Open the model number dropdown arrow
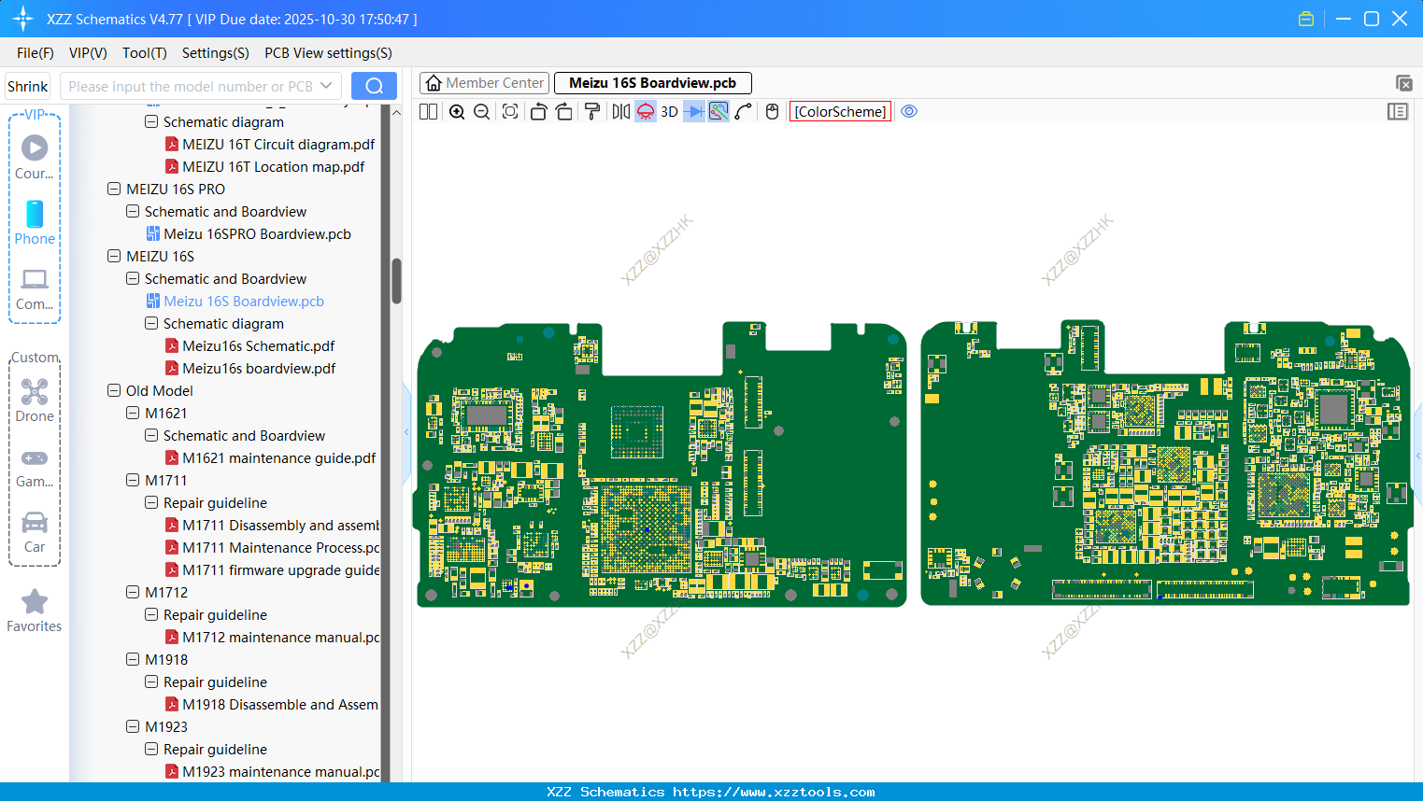 coord(326,86)
